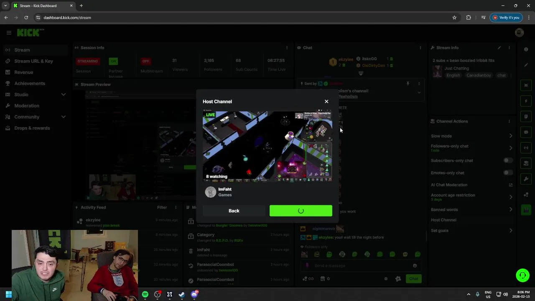
Task: Edit stream info with pencil icon
Action: [499, 48]
